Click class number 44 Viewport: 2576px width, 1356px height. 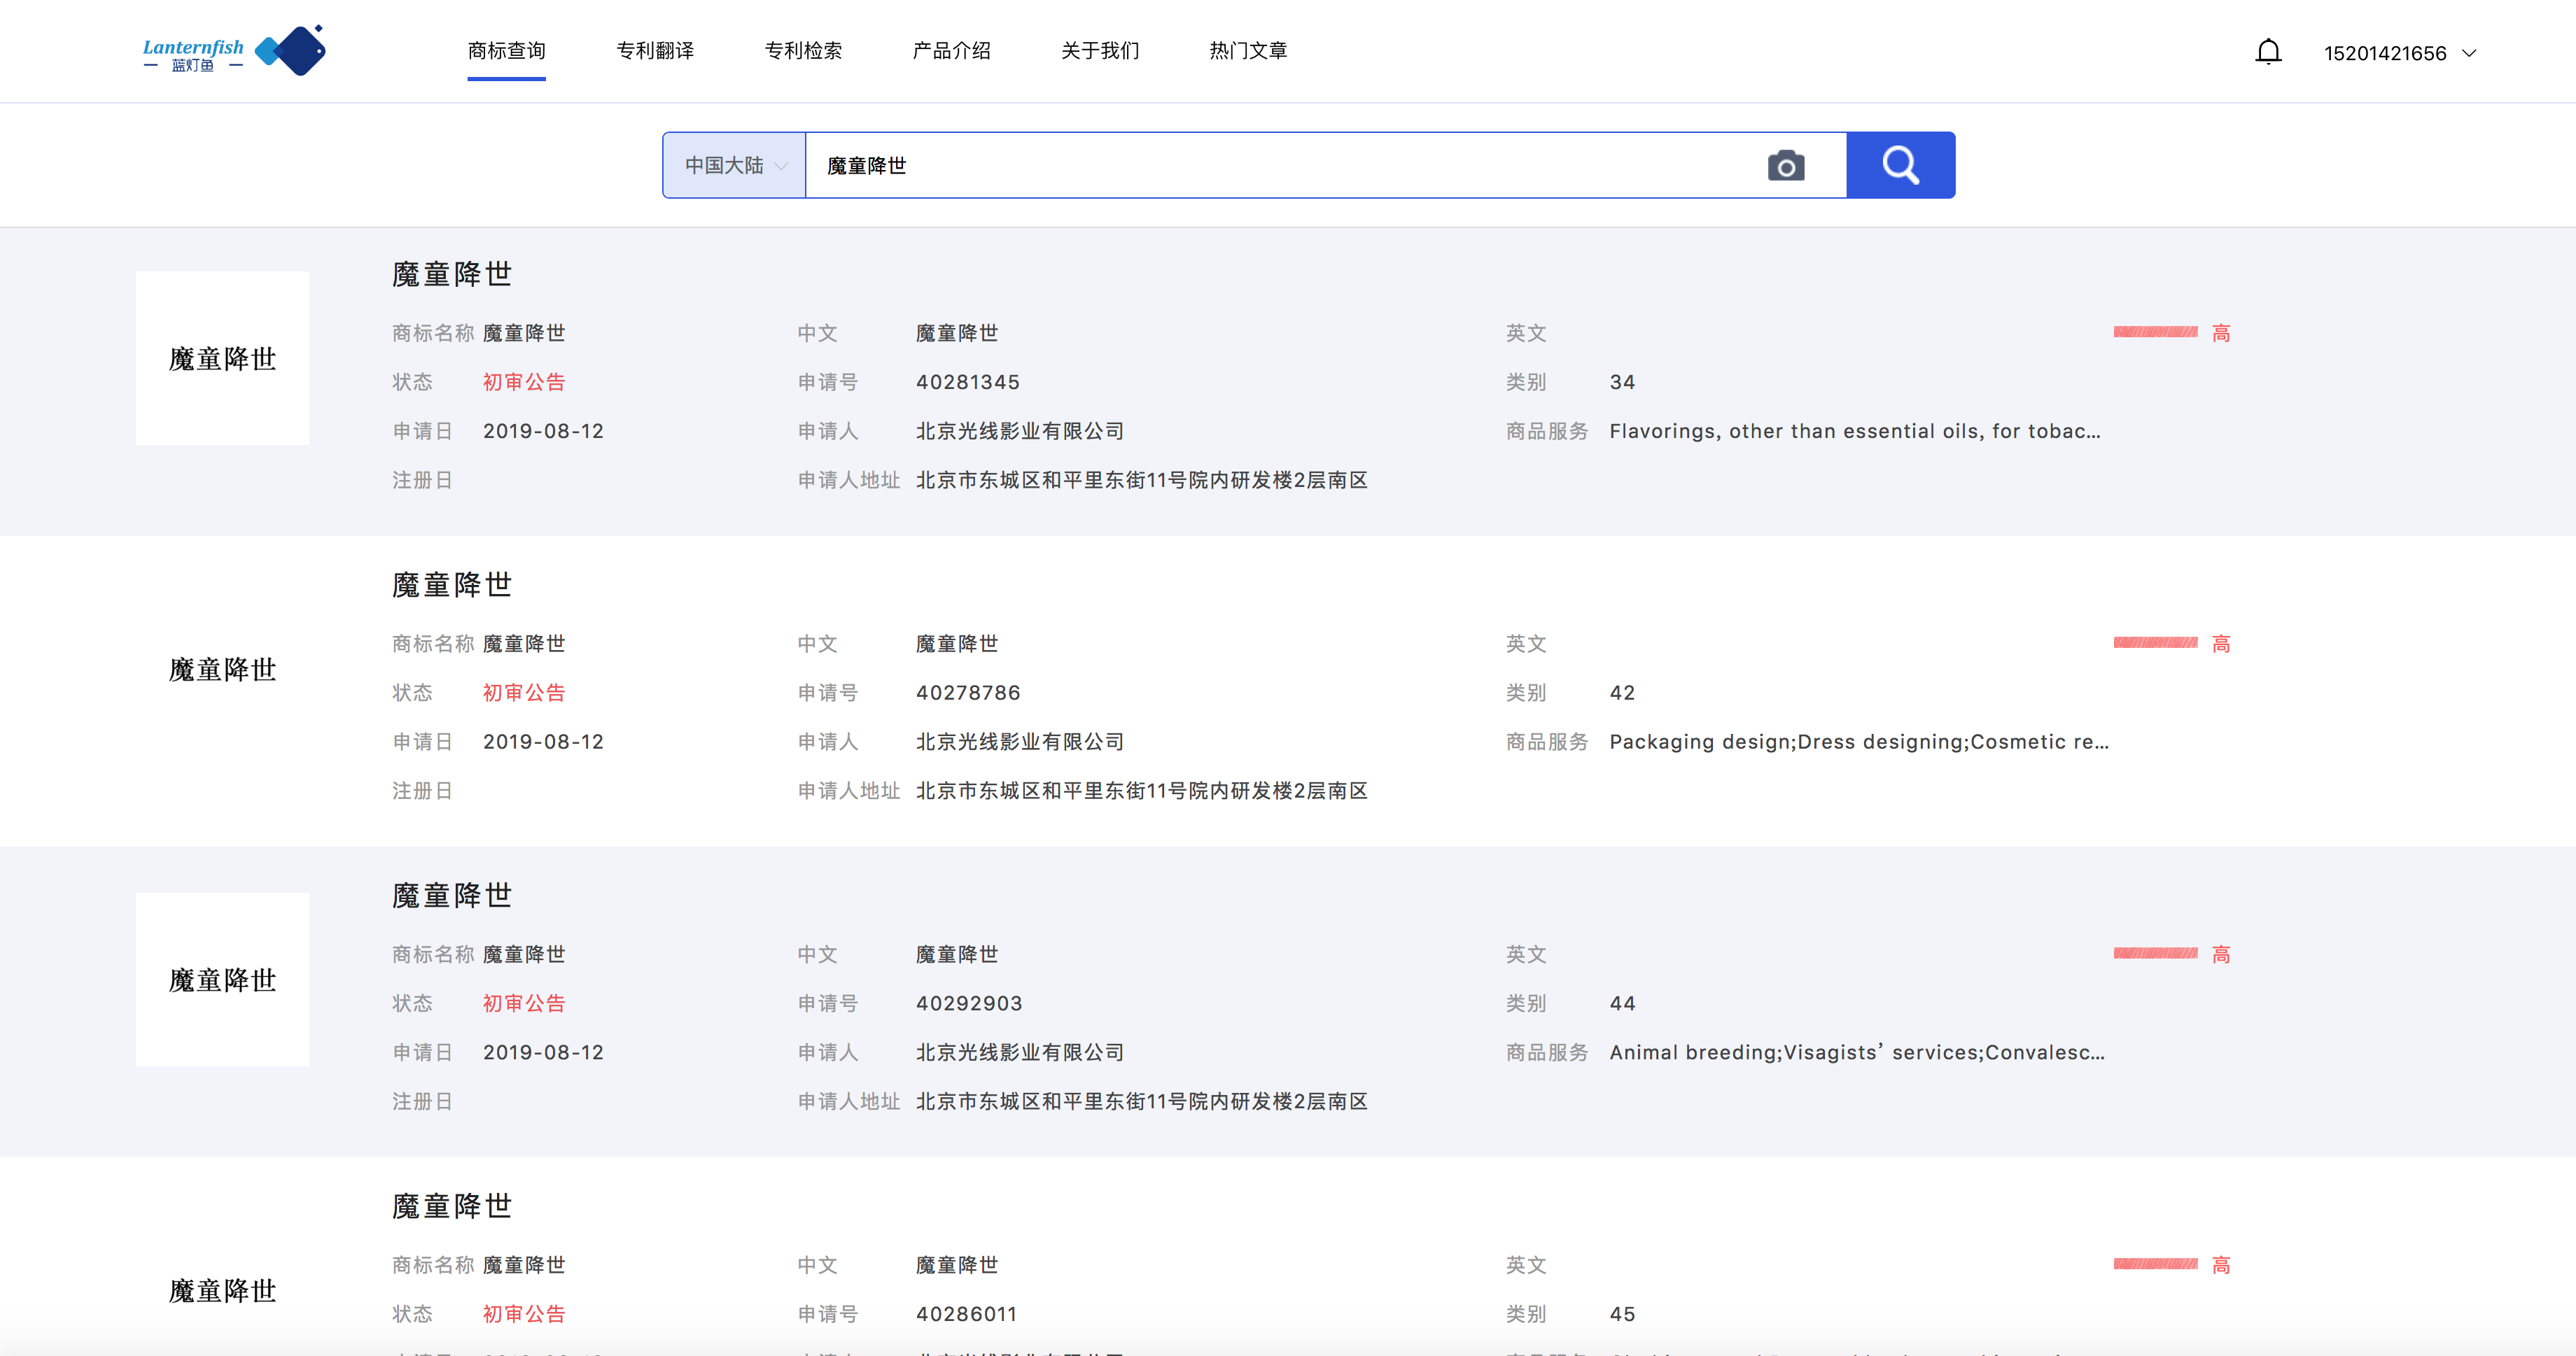(1622, 1003)
